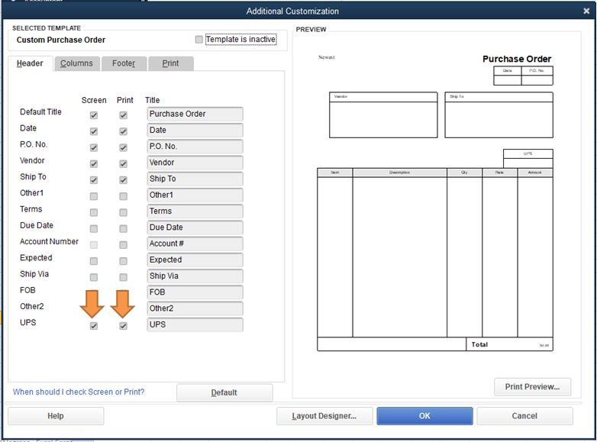Check the Template is inactive box

point(198,40)
